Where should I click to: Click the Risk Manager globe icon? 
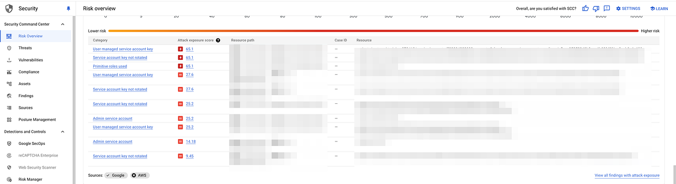pos(9,179)
